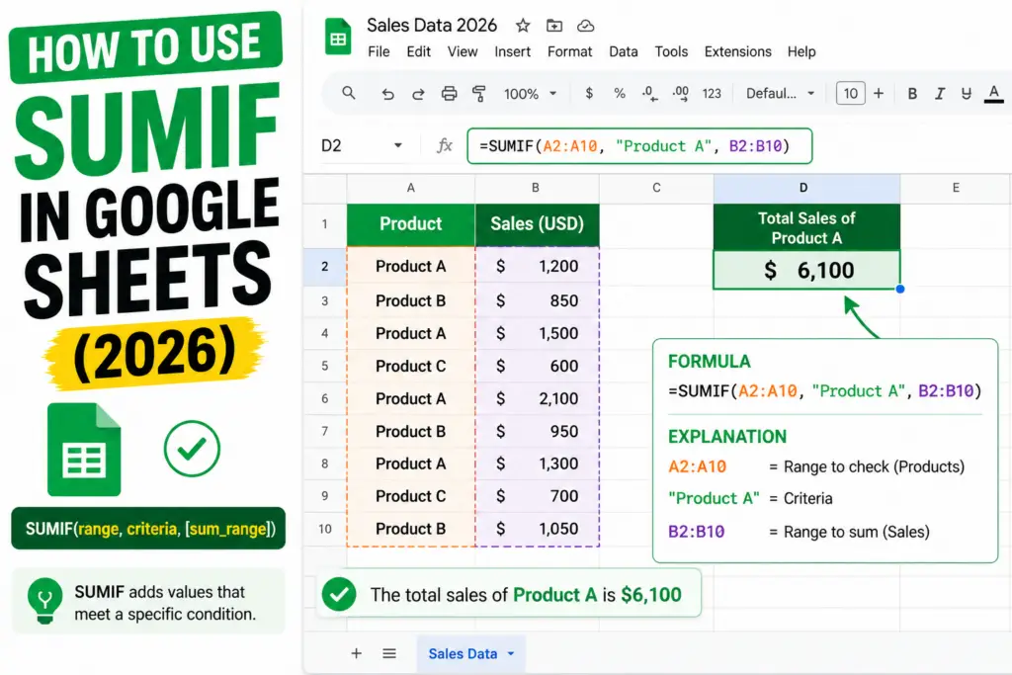The image size is (1012, 675).
Task: Click into the formula bar
Action: 639,146
